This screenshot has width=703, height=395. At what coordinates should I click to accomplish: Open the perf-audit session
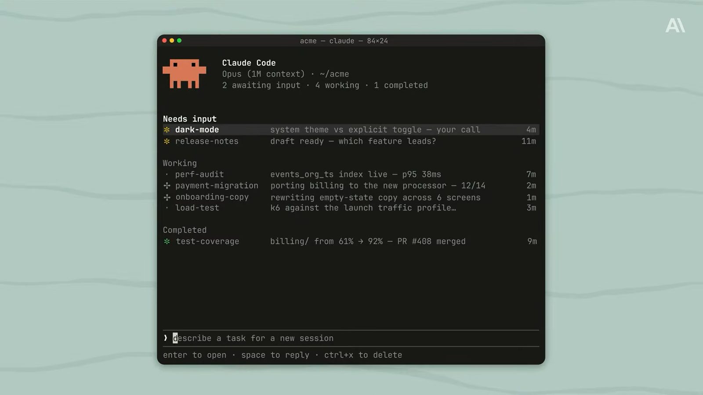coord(351,175)
